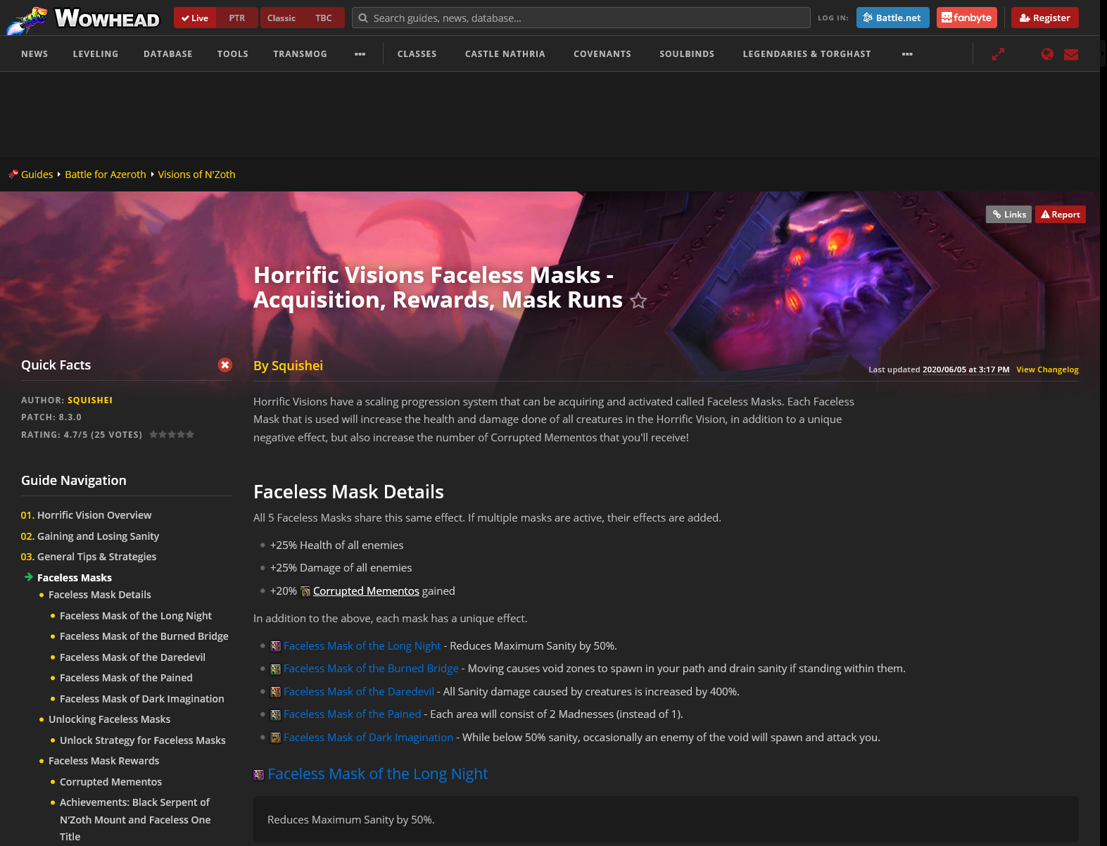Open Faceless Mask of the Burned Bridge link

pos(371,669)
